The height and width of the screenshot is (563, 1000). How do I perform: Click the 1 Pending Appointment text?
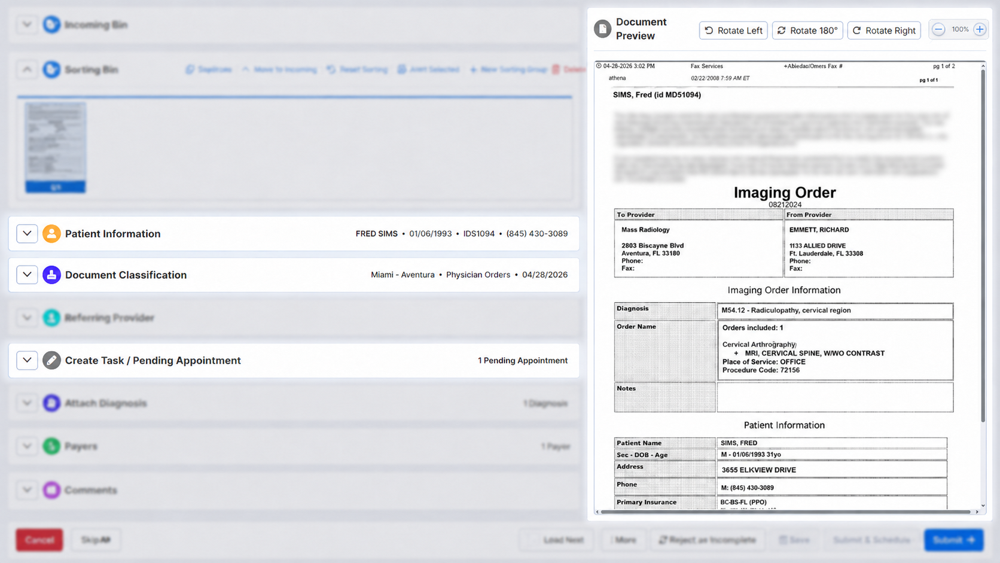[523, 360]
